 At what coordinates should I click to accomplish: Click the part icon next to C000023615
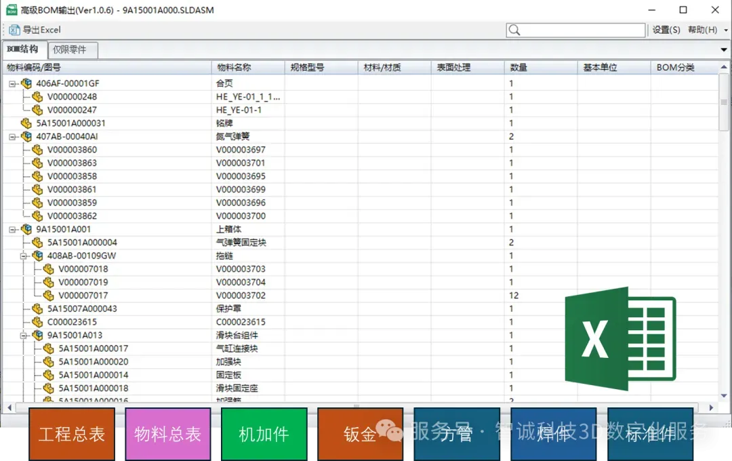[x=39, y=321]
